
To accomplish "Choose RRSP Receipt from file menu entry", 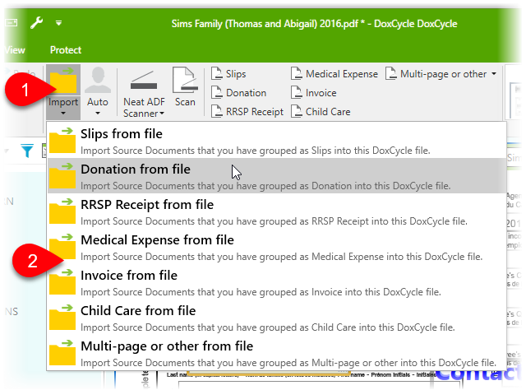I will click(x=276, y=211).
